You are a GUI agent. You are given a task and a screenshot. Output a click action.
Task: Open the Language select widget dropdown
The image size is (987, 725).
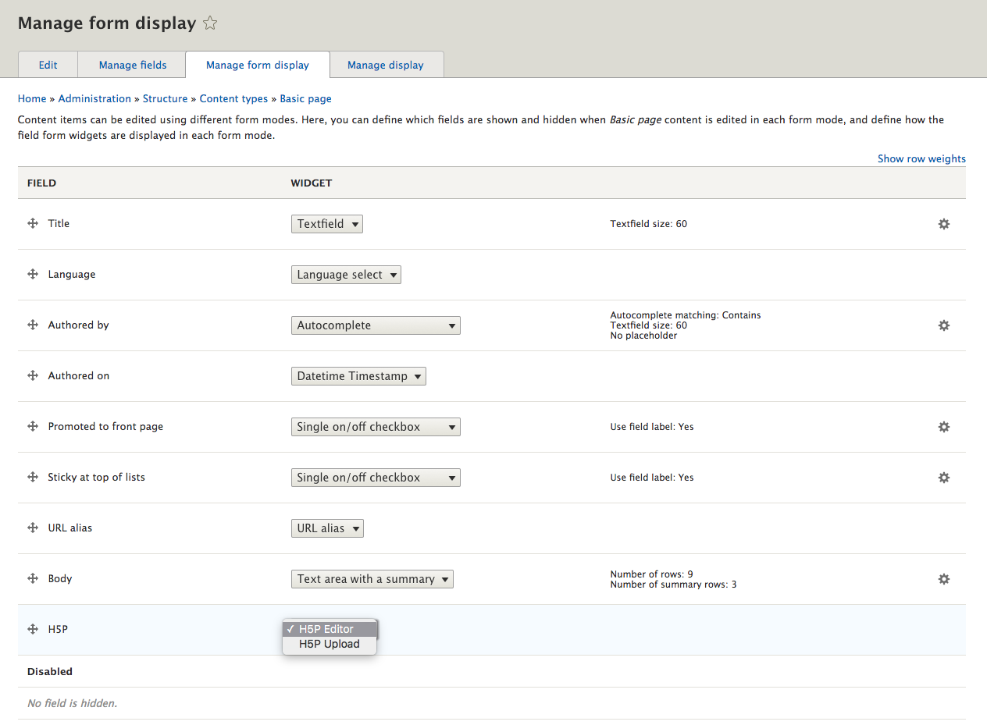346,274
